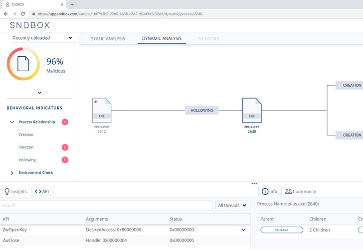This screenshot has height=250, width=363.
Task: Click the zeus.exe parent process button
Action: tap(282, 230)
